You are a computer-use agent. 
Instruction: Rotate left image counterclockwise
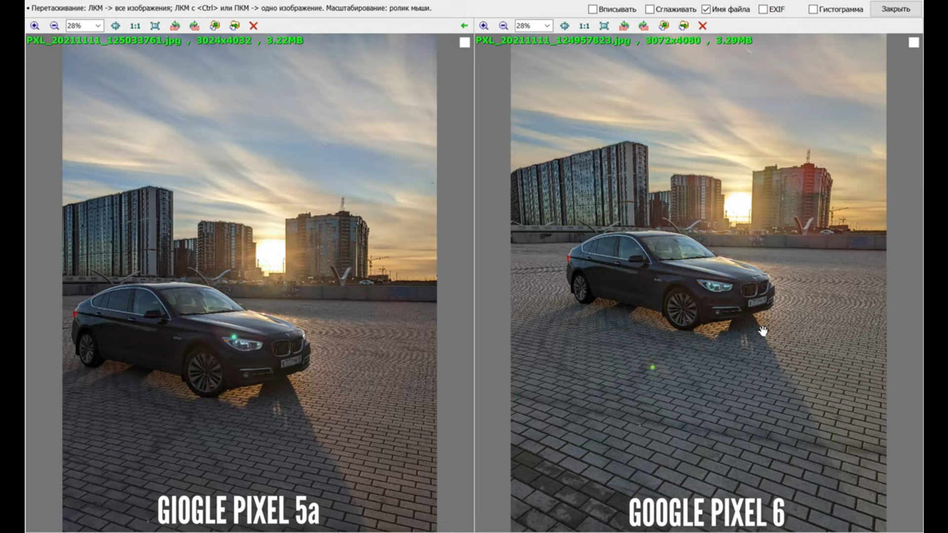(175, 26)
